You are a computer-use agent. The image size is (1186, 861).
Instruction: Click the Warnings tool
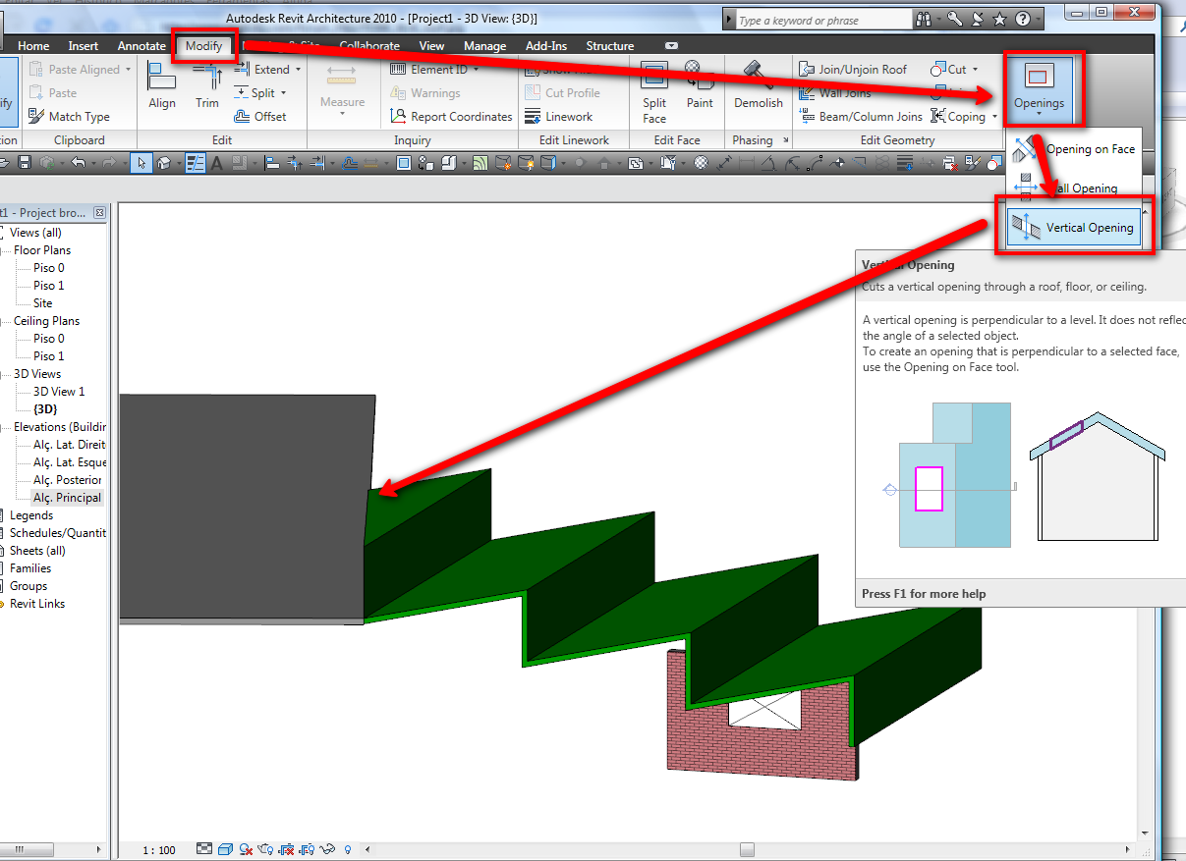click(x=425, y=93)
